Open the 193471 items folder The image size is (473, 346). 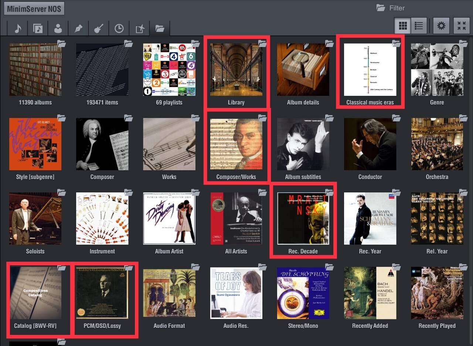point(102,70)
